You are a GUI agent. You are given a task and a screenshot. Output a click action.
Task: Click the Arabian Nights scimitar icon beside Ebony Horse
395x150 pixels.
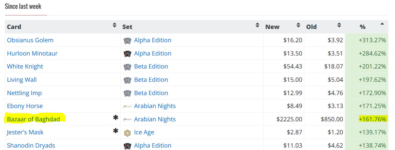pyautogui.click(x=128, y=106)
